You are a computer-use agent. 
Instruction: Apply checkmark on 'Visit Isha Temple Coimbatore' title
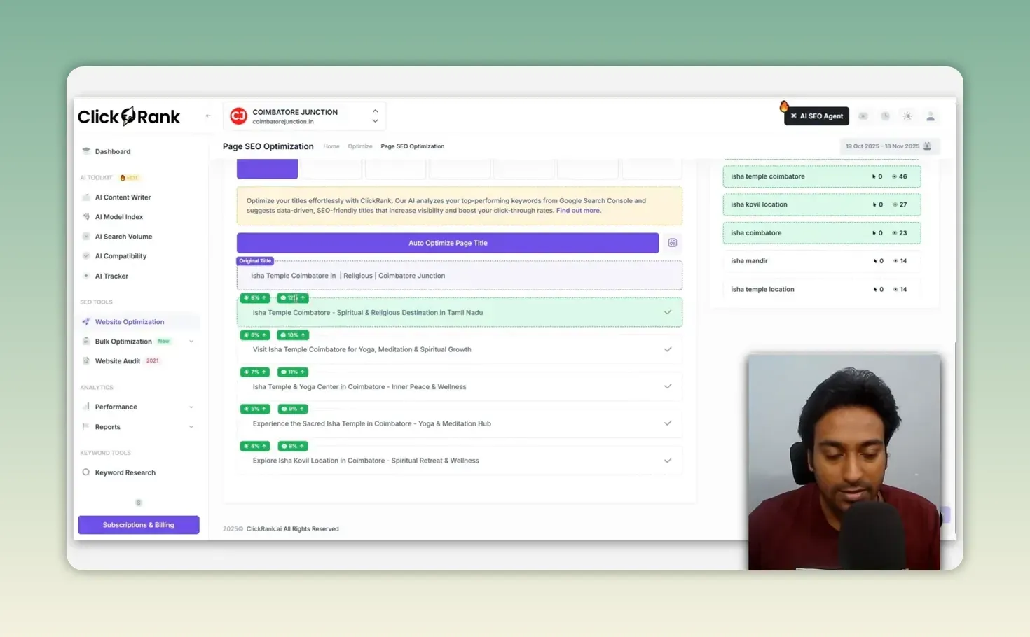tap(668, 349)
